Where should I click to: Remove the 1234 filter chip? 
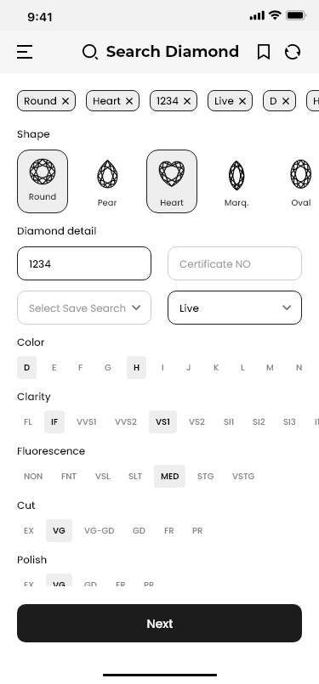click(x=187, y=101)
